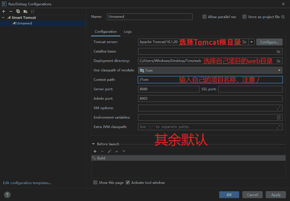Uncheck Activate tool window
Viewport: 290px width, 201px height.
click(x=128, y=182)
